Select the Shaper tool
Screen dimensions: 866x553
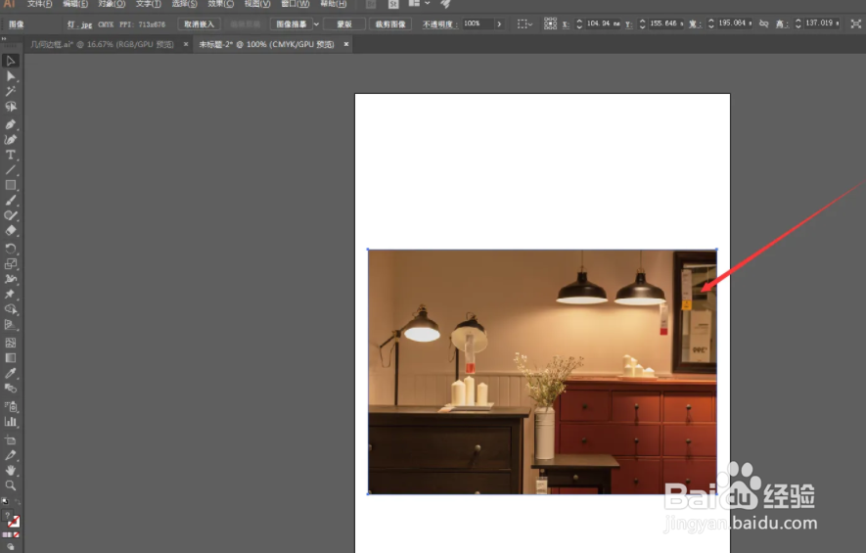coord(11,215)
